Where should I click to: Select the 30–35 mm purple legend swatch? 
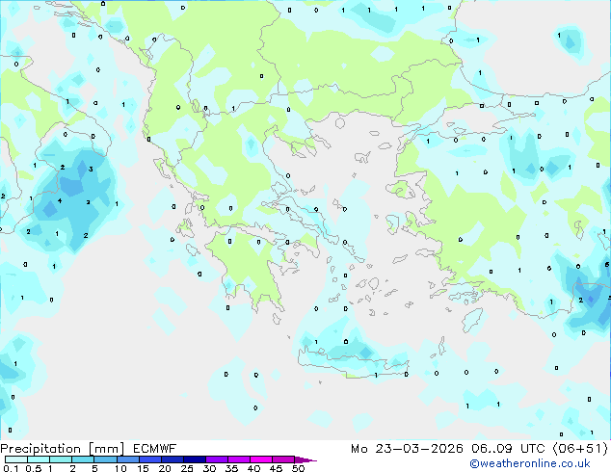216,459
